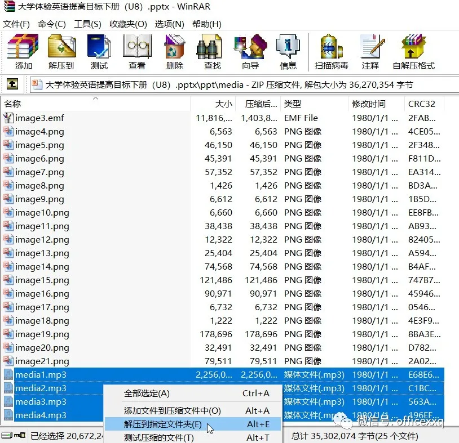Click the 解压到 (Extract to) toolbar icon

click(x=61, y=47)
